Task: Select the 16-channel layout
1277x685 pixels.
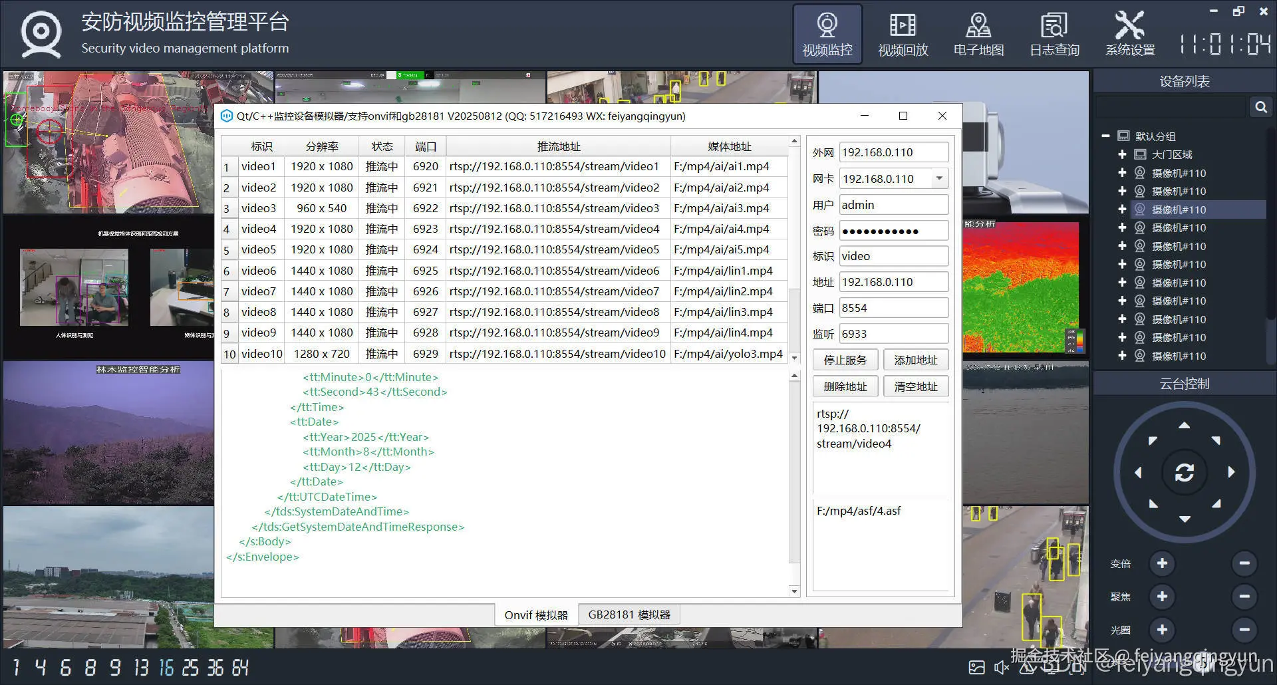Action: [166, 667]
